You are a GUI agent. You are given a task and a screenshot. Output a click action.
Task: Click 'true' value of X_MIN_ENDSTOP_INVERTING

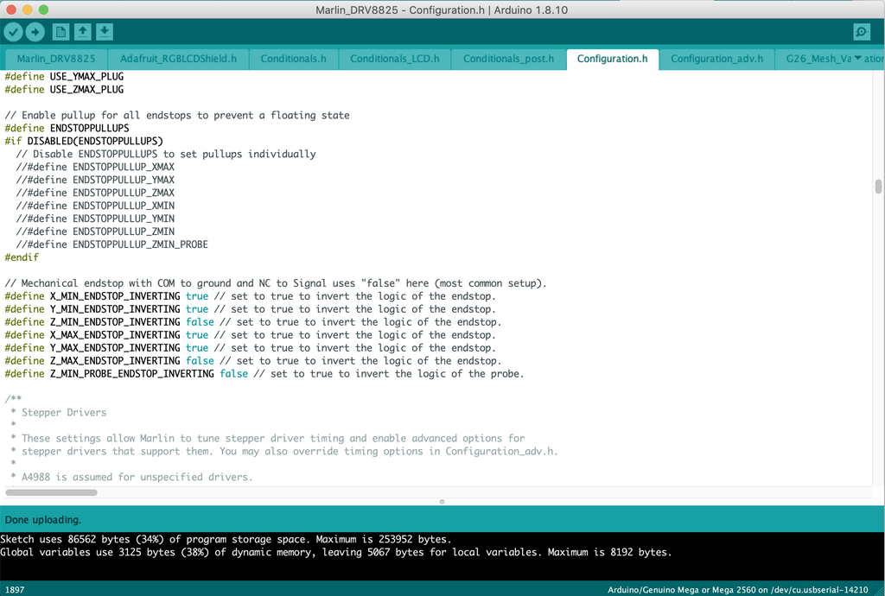coord(197,296)
